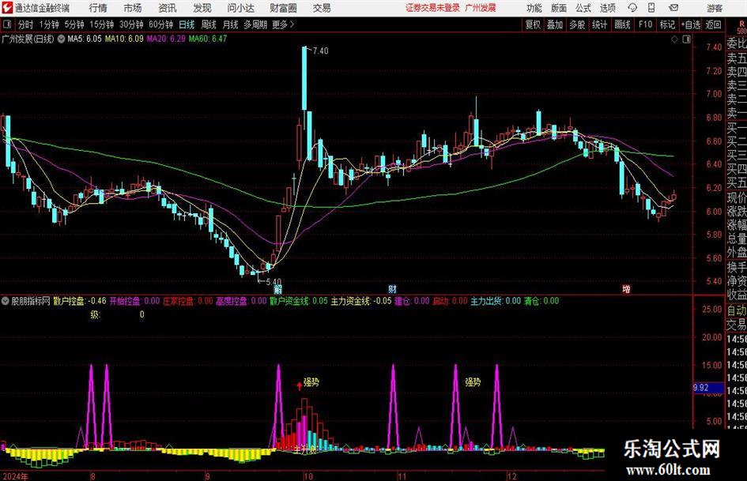
Task: Open the 财富圈 menu
Action: 283,8
